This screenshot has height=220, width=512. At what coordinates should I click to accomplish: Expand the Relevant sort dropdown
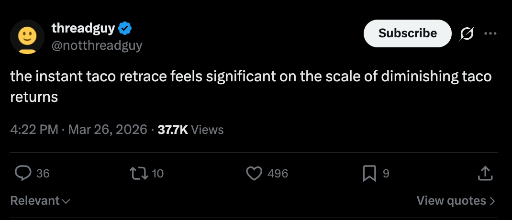(40, 200)
